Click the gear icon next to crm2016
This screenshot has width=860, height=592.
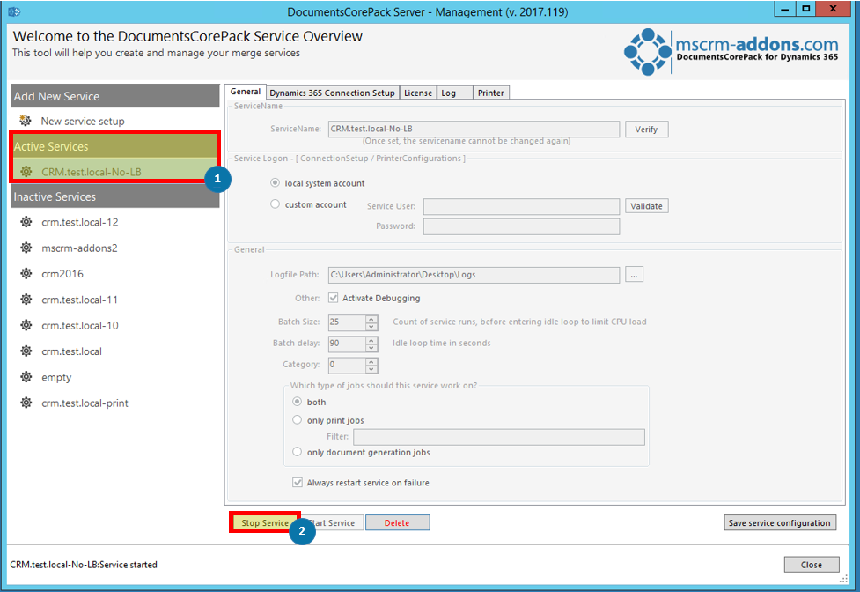pyautogui.click(x=26, y=273)
